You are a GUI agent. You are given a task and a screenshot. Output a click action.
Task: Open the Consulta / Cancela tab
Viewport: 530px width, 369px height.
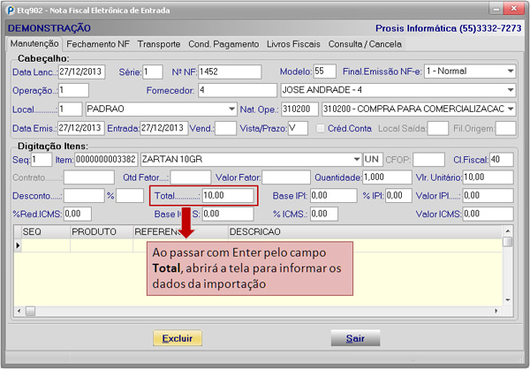(363, 43)
